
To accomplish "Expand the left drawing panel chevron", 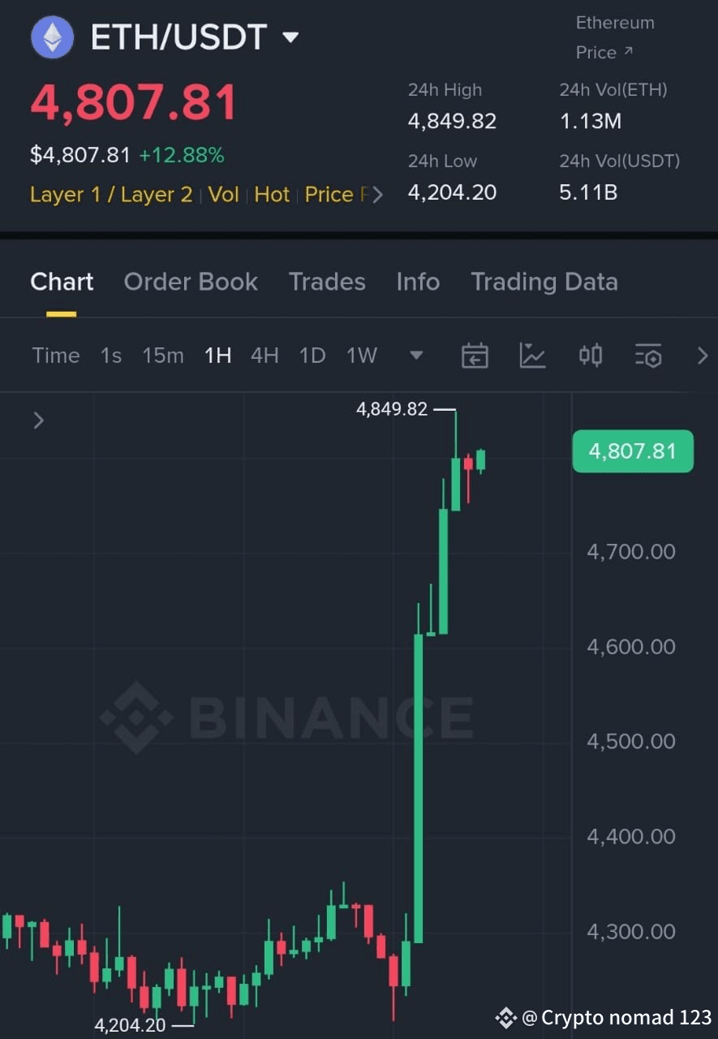I will pyautogui.click(x=38, y=420).
